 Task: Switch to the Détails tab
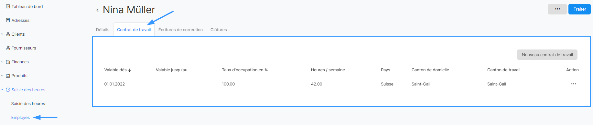[102, 30]
